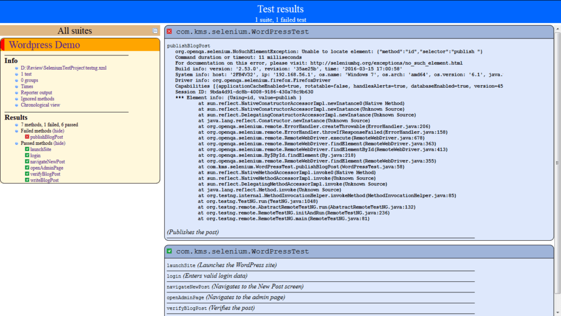The height and width of the screenshot is (316, 561).
Task: Click the green check icon in passed WordPressTest header
Action: 169,251
